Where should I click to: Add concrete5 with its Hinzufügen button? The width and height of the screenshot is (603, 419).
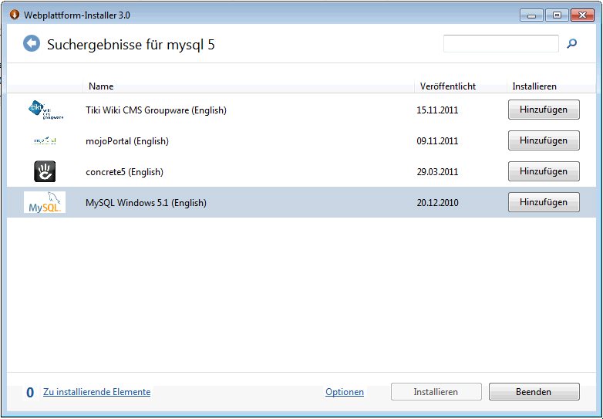coord(544,171)
